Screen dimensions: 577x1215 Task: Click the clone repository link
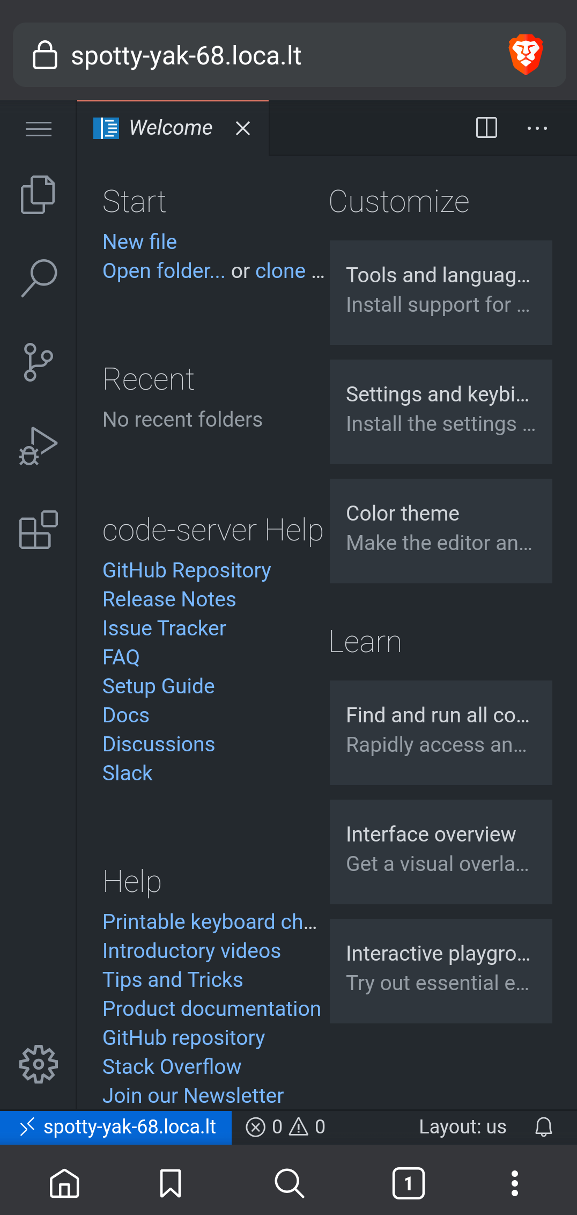point(280,271)
